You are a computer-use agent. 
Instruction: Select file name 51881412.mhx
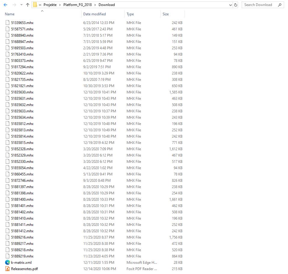pyautogui.click(x=22, y=231)
